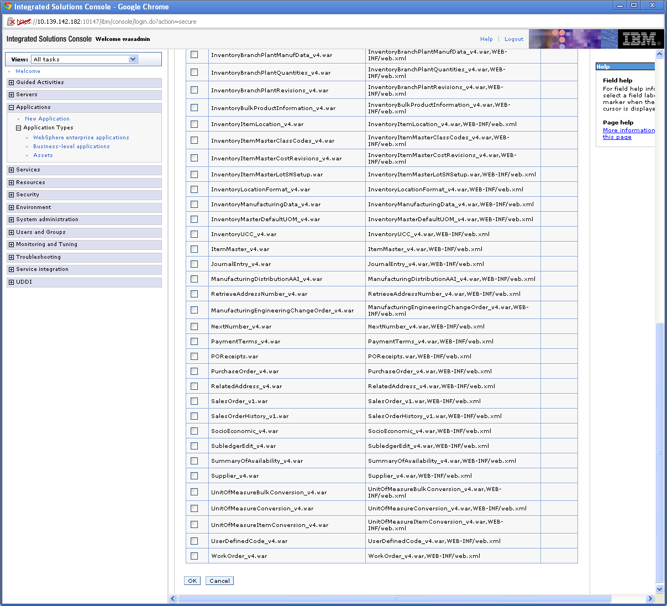
Task: Tick the checkbox for InventoryItemLocation_v4.war
Action: coord(194,124)
